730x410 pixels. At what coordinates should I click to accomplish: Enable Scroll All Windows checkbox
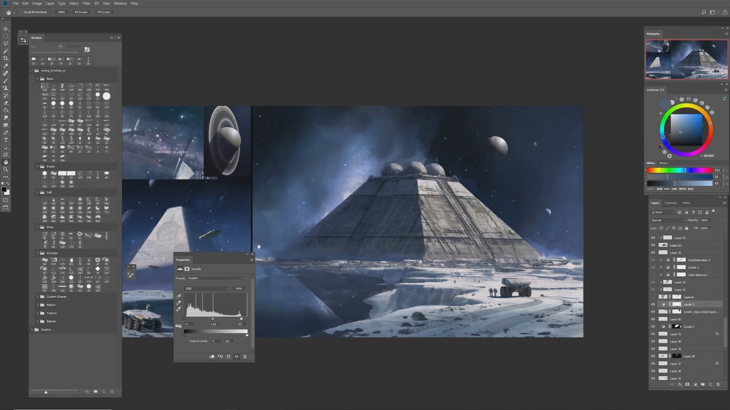(x=21, y=12)
